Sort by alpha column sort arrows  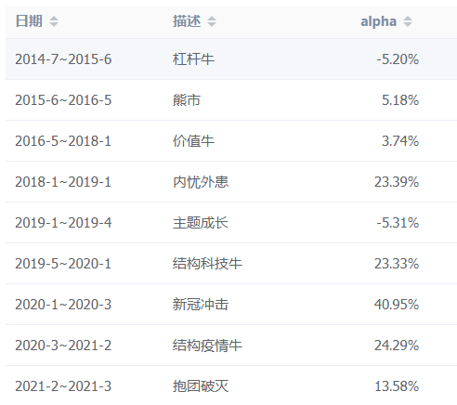pyautogui.click(x=408, y=21)
